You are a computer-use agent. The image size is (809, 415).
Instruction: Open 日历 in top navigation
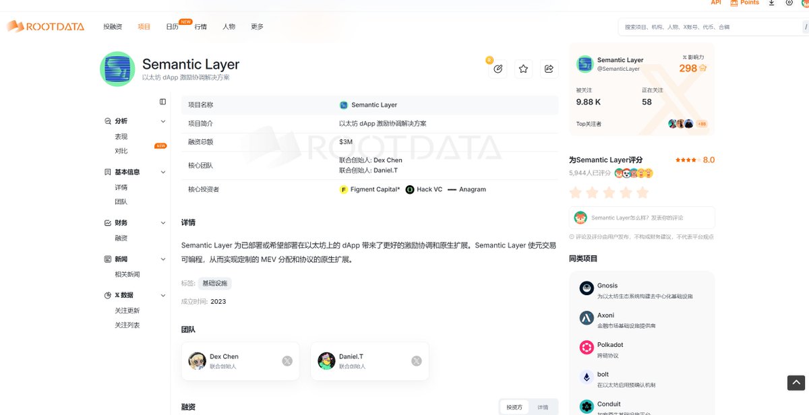(172, 27)
